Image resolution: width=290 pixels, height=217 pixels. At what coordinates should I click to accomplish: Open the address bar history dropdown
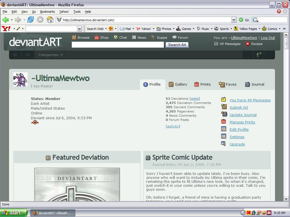234,20
